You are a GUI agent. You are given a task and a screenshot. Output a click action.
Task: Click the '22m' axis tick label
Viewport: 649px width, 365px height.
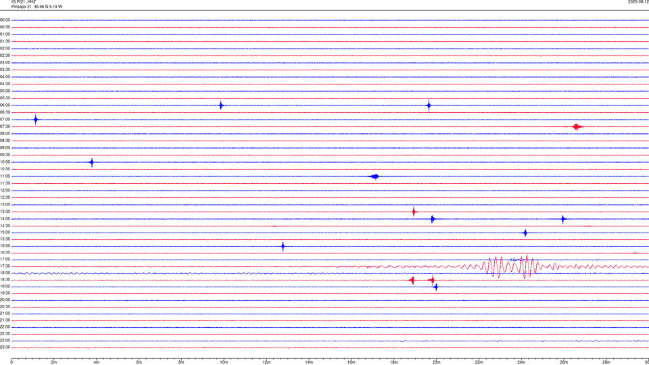[479, 362]
